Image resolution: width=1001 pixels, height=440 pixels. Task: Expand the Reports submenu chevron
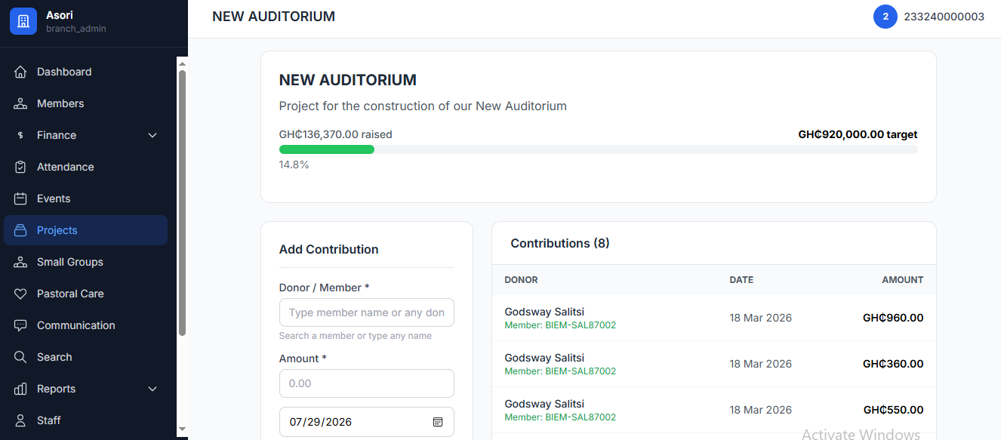[x=152, y=389]
